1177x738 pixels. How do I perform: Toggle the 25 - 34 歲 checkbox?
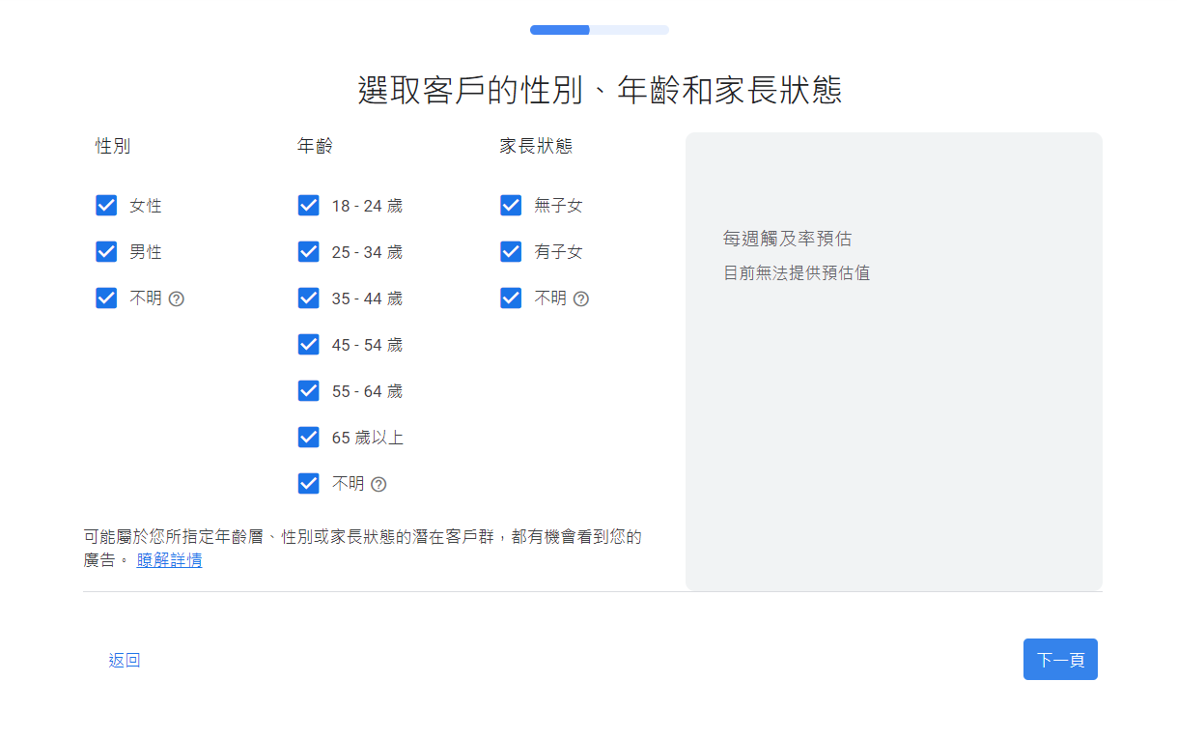(x=309, y=252)
